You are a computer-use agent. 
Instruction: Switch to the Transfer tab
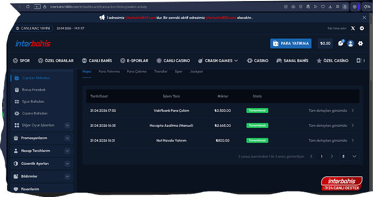tap(161, 72)
